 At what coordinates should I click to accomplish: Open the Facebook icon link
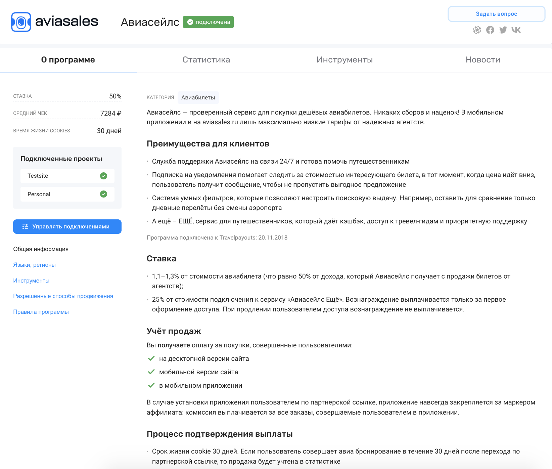[x=490, y=30]
